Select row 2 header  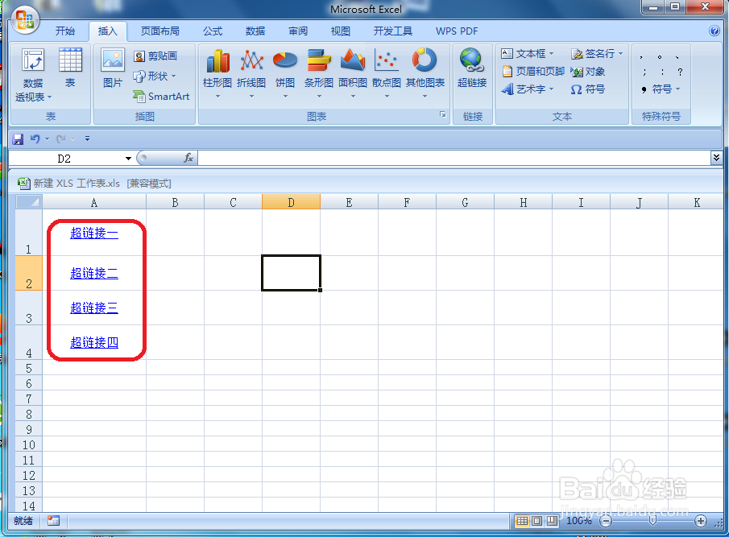[x=29, y=273]
